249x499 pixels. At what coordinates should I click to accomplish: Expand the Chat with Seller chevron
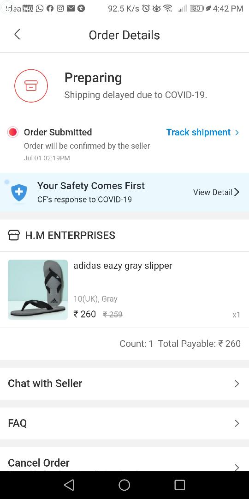[237, 383]
